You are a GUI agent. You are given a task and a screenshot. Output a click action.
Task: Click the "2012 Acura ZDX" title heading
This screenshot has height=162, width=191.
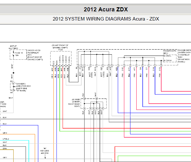(x=106, y=9)
